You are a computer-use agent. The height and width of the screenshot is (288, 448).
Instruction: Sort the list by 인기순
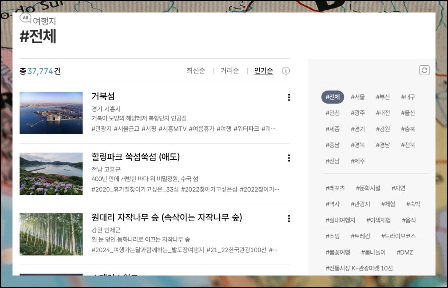tap(263, 71)
